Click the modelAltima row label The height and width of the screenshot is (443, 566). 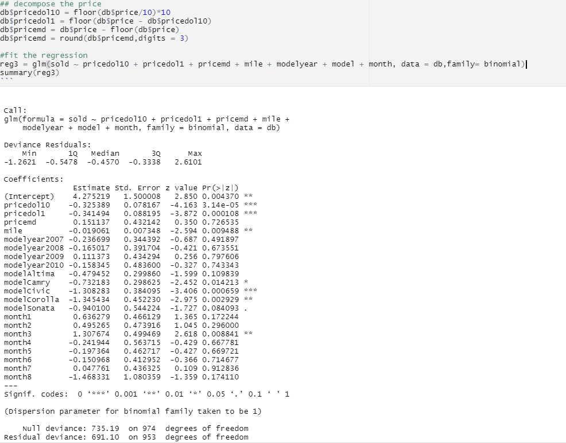29,274
